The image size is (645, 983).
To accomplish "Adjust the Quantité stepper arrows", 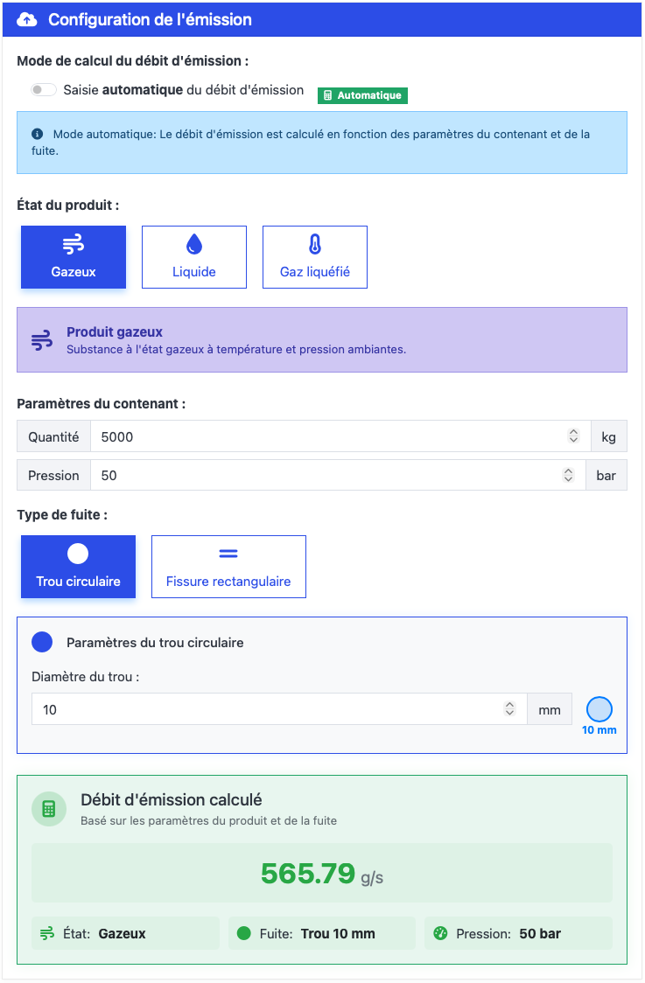I will (574, 436).
